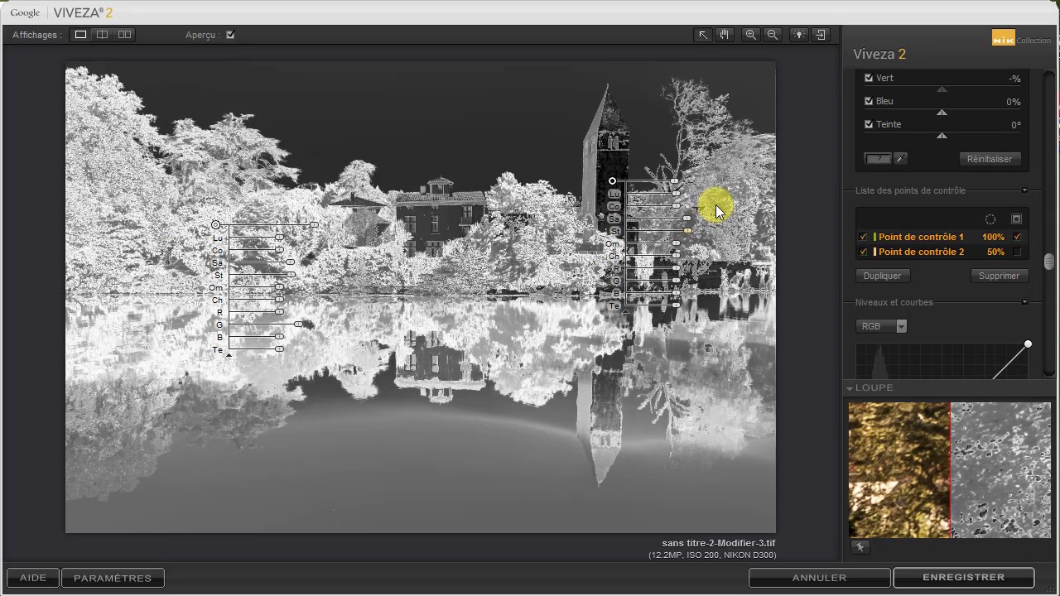Collapse sliders of the left control point
Viewport: 1060px width, 596px height.
(x=229, y=354)
